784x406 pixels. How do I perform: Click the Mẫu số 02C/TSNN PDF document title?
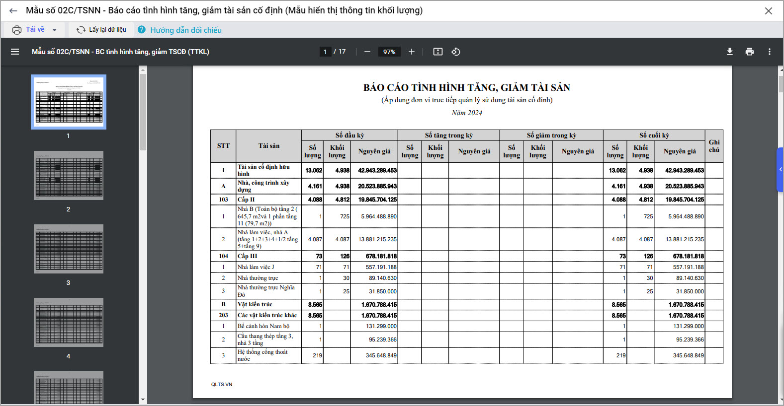pos(120,52)
